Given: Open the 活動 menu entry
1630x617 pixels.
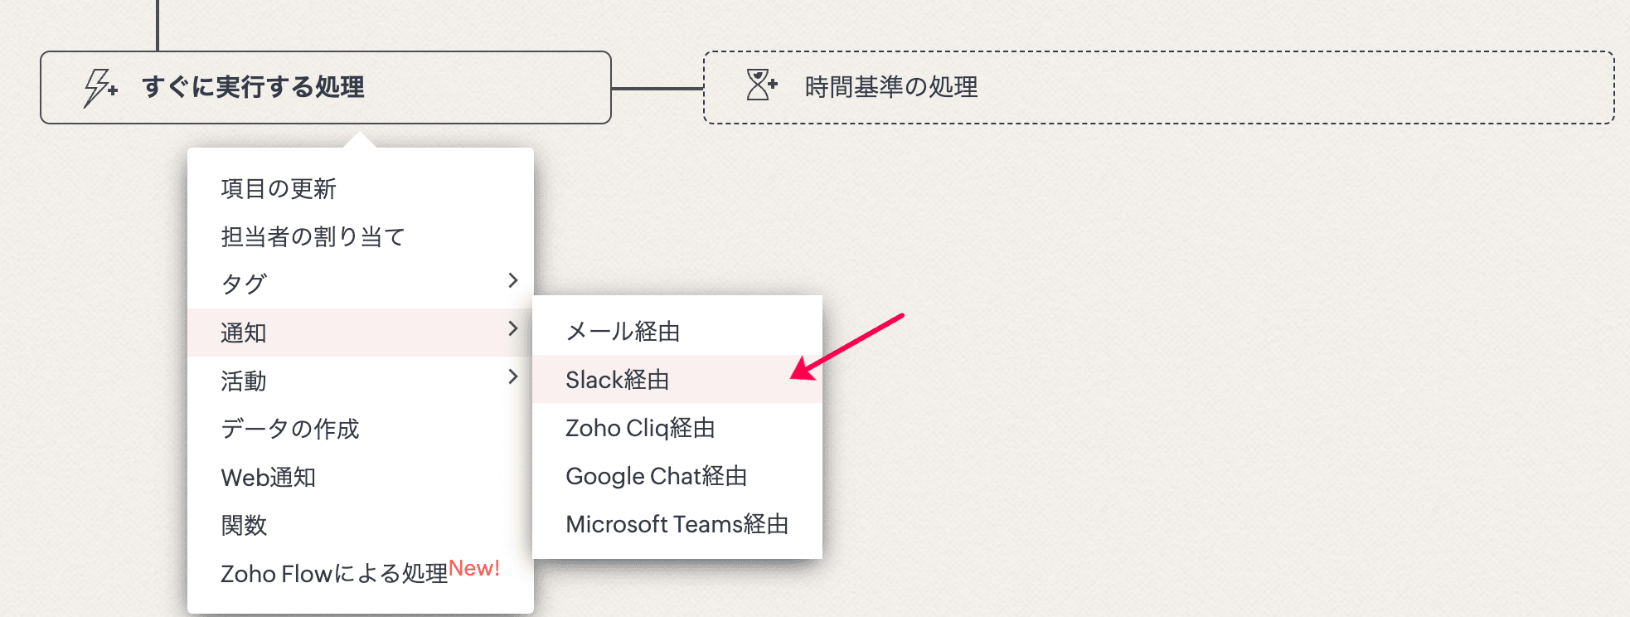Looking at the screenshot, I should click(x=244, y=381).
